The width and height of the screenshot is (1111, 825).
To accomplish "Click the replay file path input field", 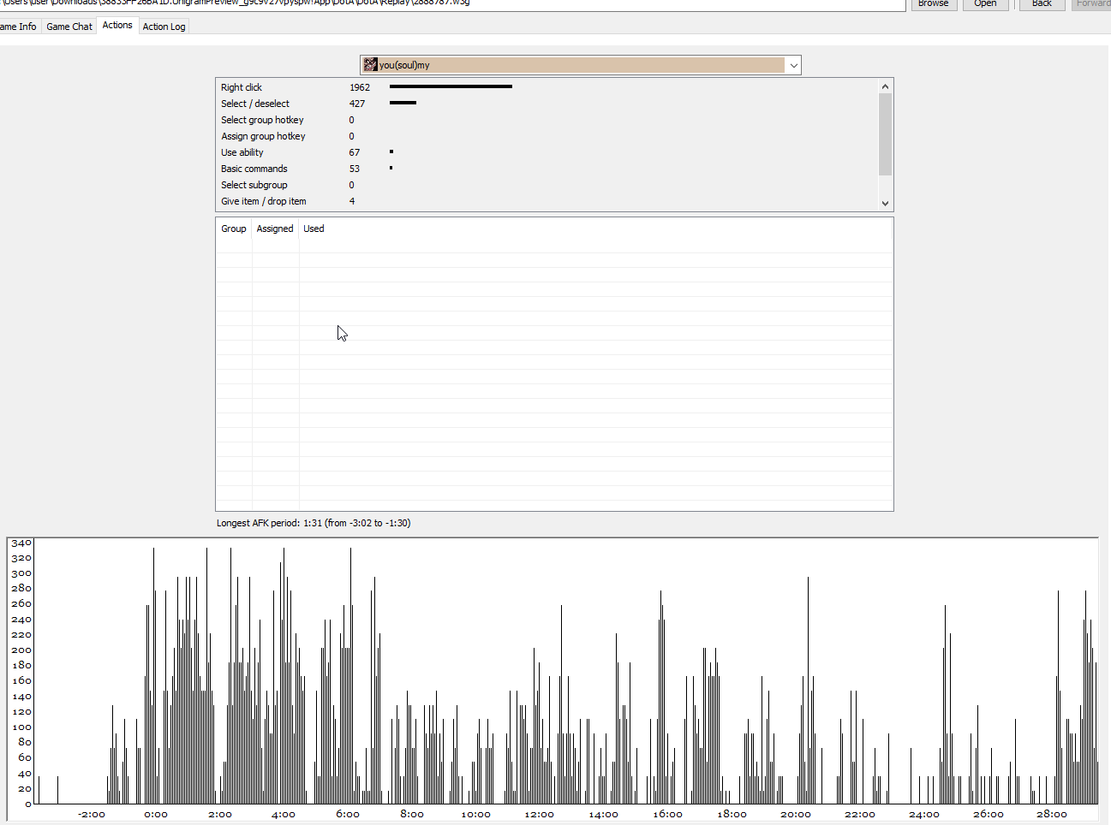I will point(452,3).
